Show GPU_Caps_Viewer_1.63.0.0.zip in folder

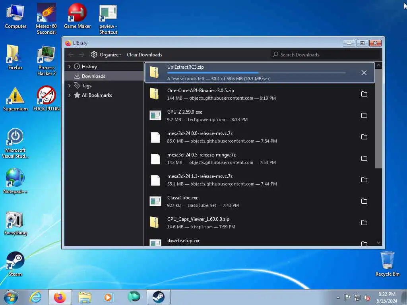pos(364,222)
